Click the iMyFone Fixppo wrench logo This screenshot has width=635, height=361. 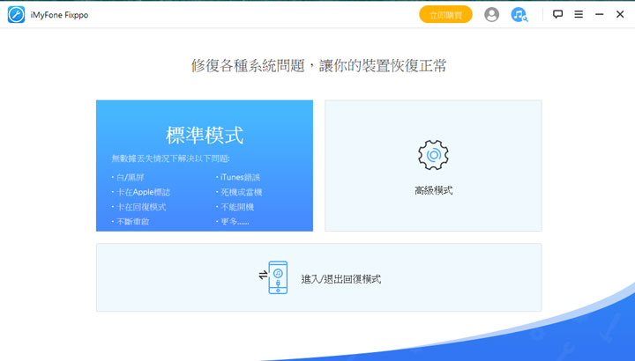point(16,15)
